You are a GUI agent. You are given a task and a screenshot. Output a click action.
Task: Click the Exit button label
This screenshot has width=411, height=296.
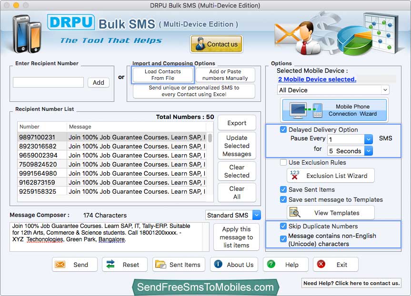coord(342,265)
